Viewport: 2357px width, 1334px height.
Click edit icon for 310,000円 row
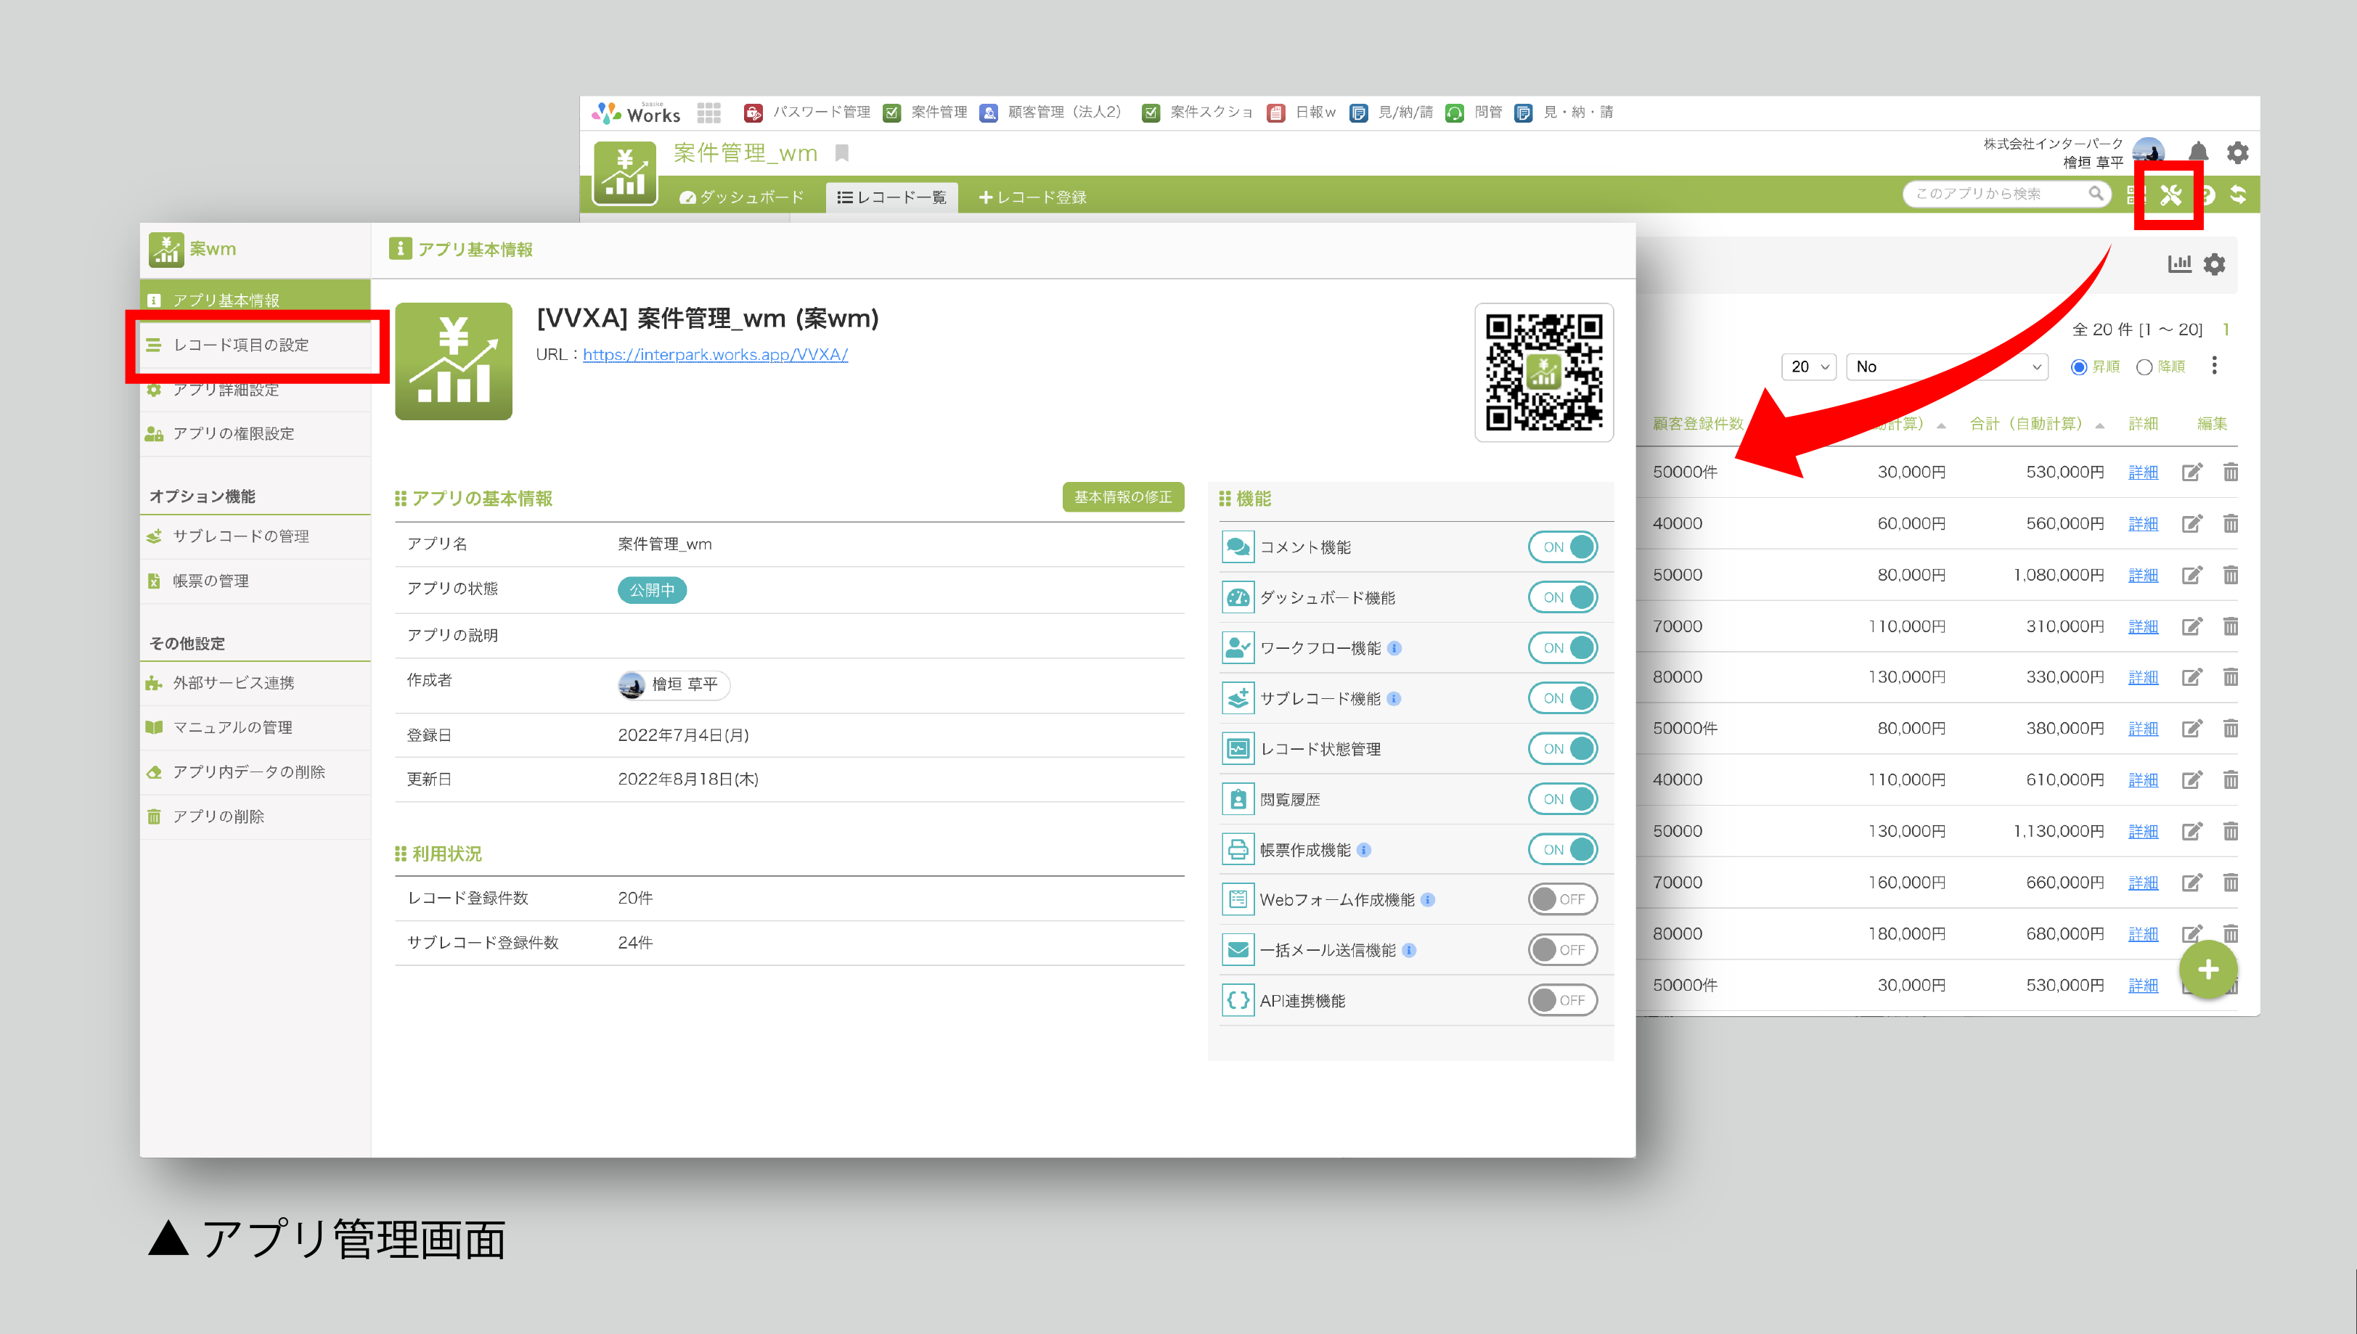point(2191,626)
